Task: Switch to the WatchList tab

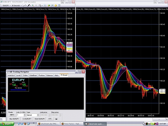Action: pos(11,75)
